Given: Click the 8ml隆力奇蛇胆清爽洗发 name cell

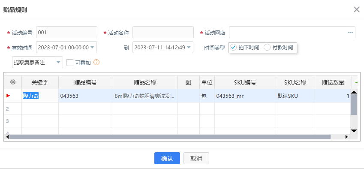Looking at the screenshot, I should (x=145, y=96).
